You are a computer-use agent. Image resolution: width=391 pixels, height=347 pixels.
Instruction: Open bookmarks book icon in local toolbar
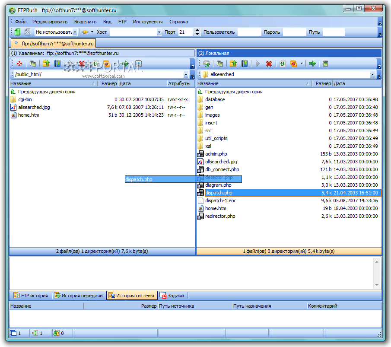pyautogui.click(x=245, y=64)
